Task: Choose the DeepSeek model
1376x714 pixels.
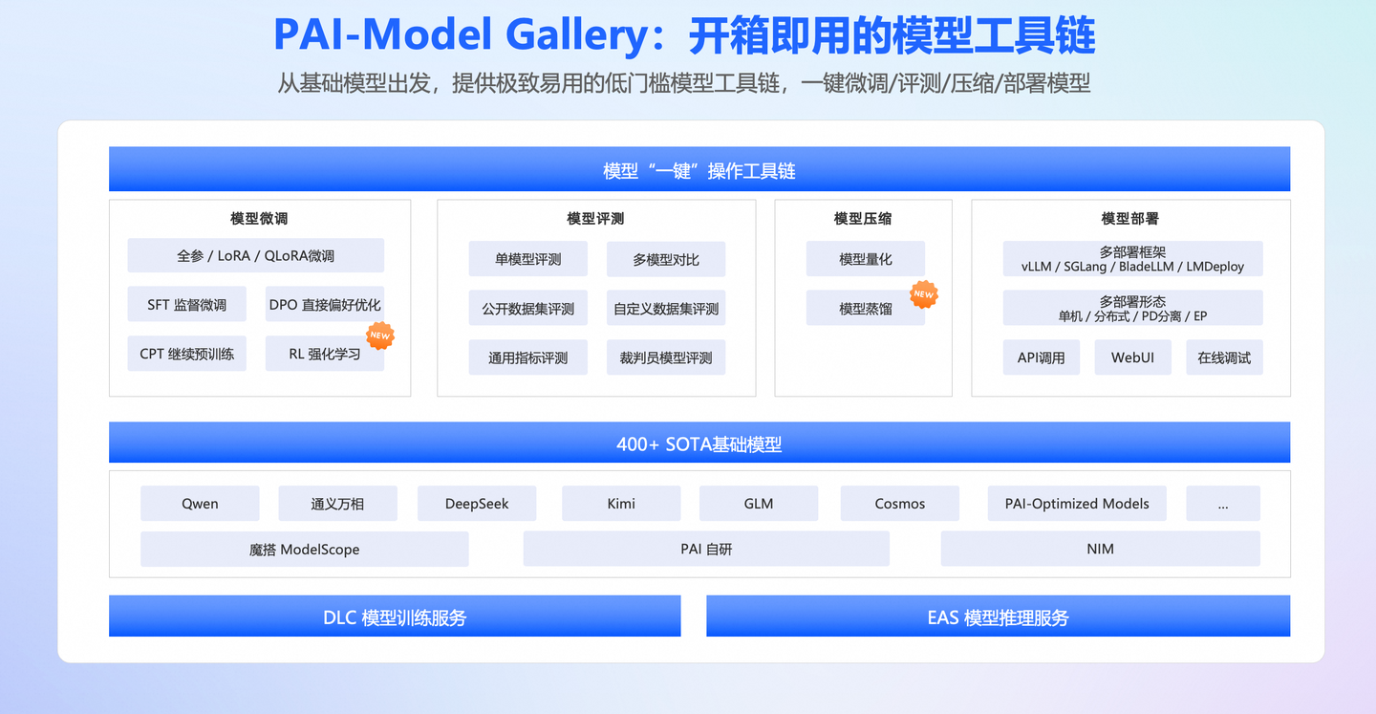Action: [477, 503]
